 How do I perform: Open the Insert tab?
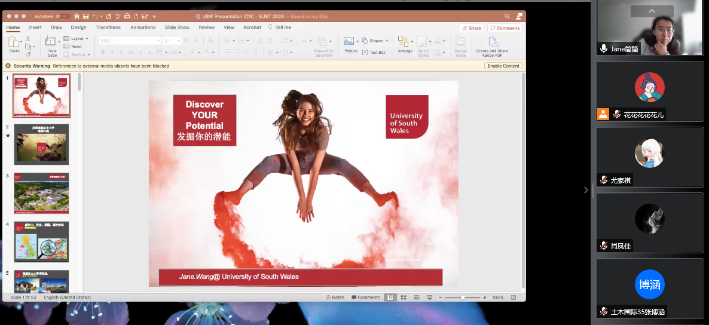(x=35, y=27)
